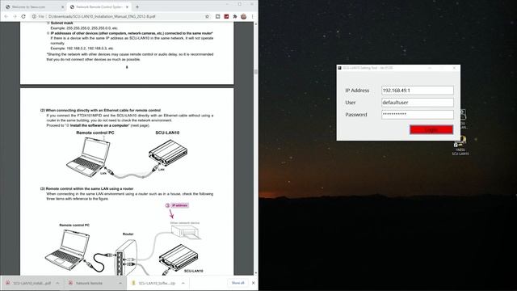Close the Welcome to Yaesu.com tab
The height and width of the screenshot is (291, 517).
(x=62, y=6)
